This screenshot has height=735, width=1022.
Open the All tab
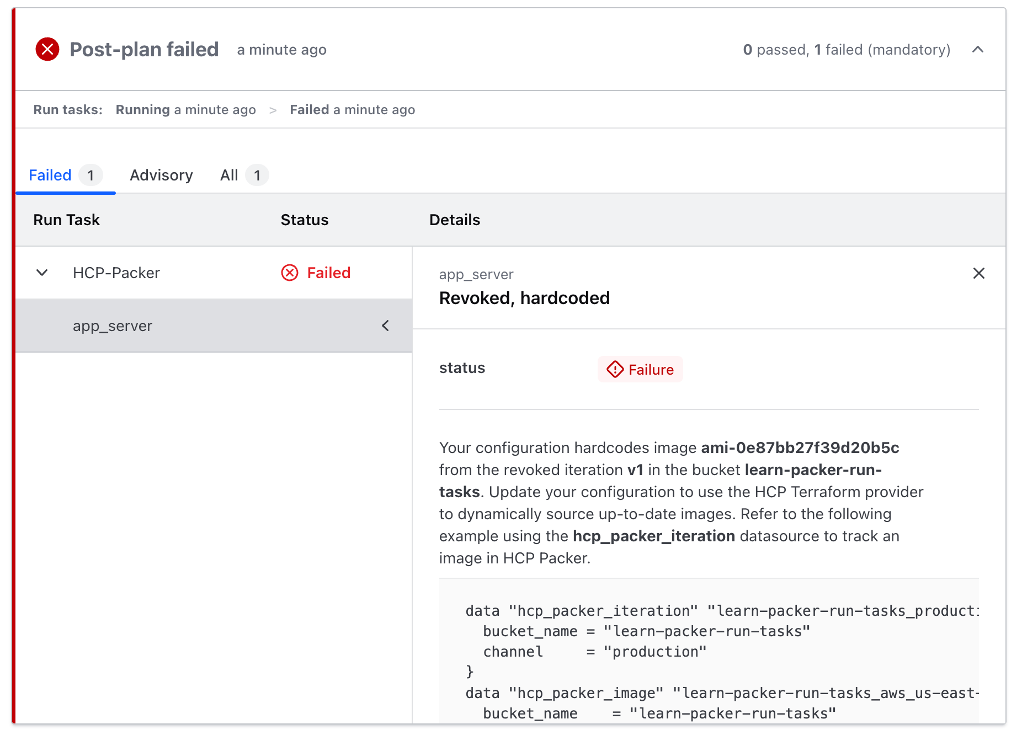click(x=229, y=175)
